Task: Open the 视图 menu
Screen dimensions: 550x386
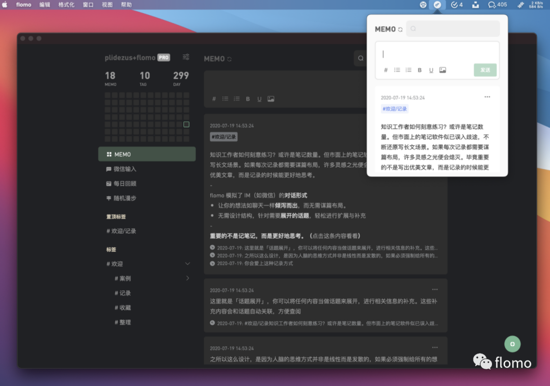Action: point(107,5)
